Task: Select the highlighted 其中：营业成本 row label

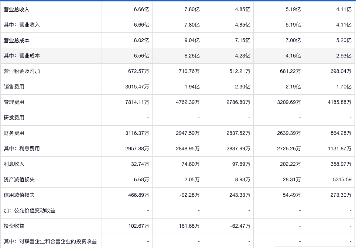Action: click(22, 56)
